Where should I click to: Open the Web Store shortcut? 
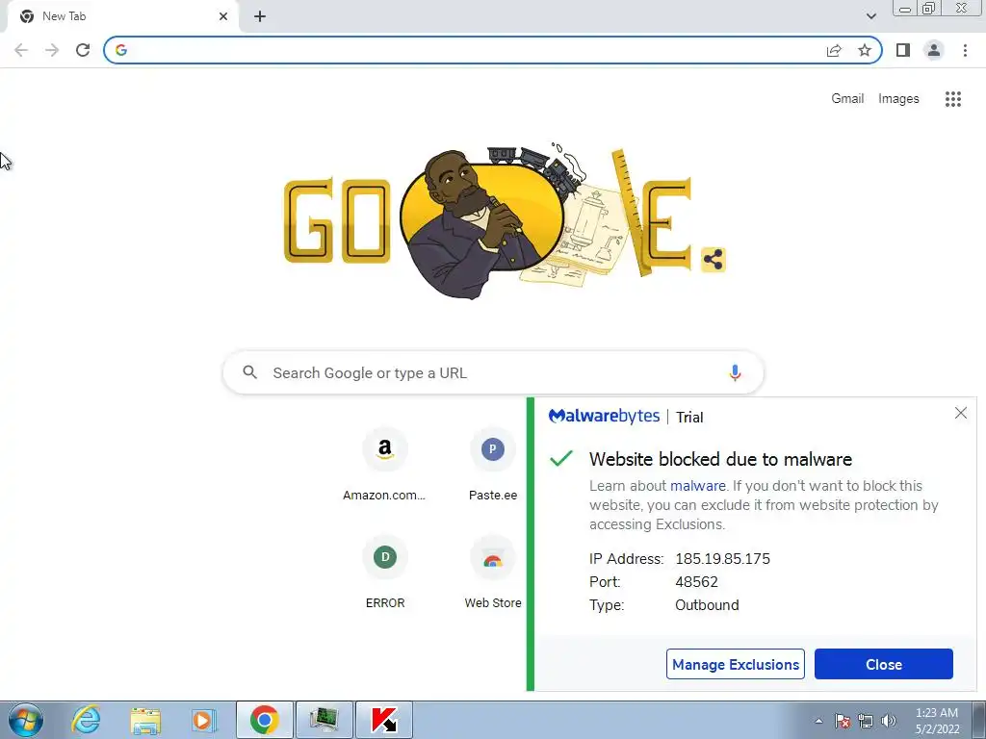[493, 573]
